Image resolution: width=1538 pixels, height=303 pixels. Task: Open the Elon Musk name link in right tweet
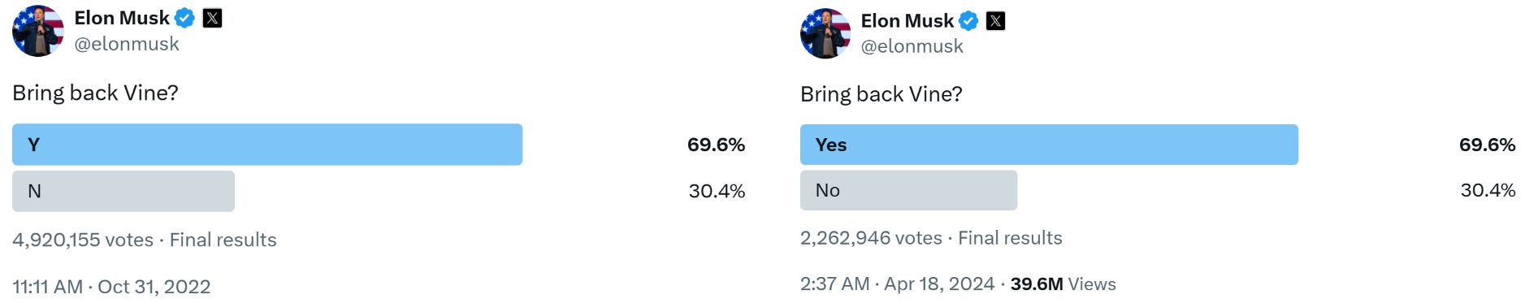pyautogui.click(x=907, y=21)
